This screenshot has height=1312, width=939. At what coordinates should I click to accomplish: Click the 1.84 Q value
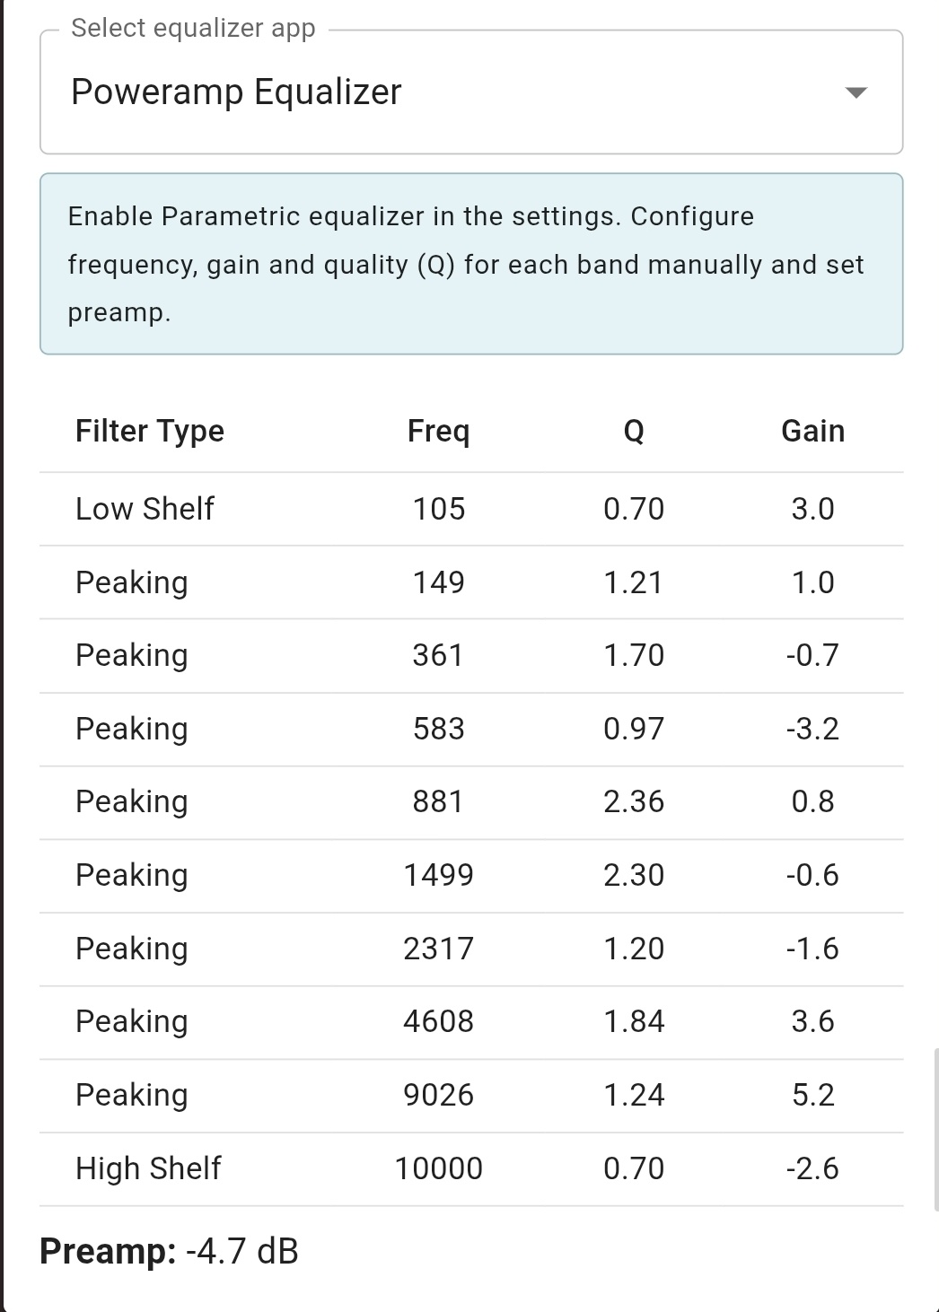(x=634, y=1021)
